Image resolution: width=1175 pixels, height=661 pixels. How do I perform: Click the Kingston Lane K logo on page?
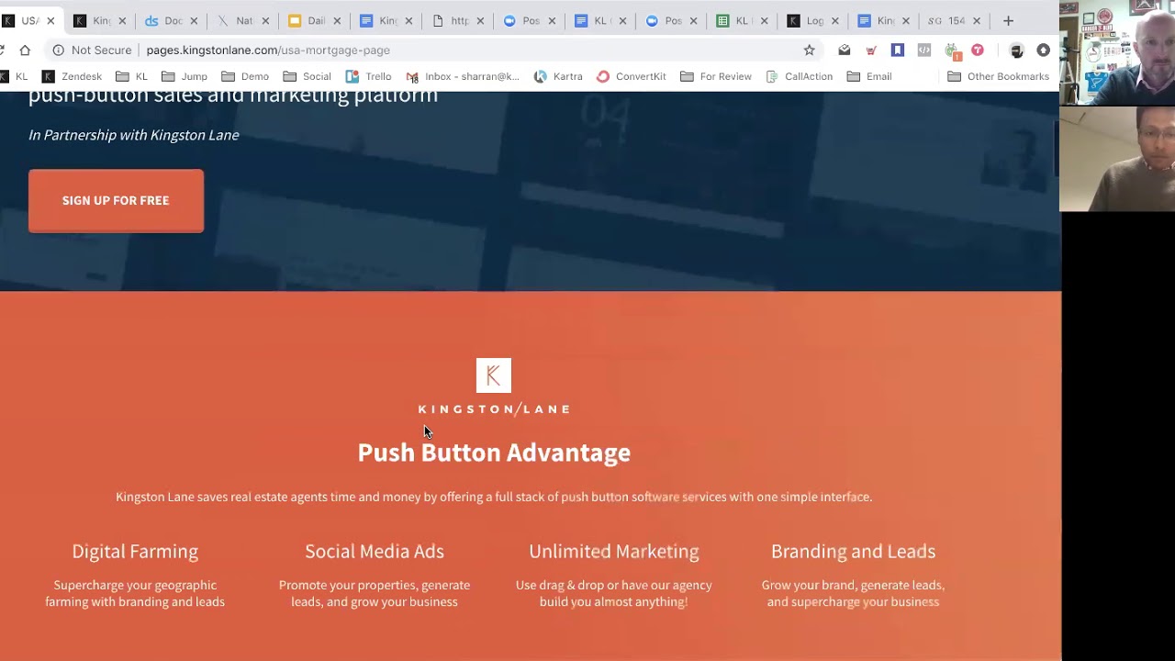coord(494,375)
